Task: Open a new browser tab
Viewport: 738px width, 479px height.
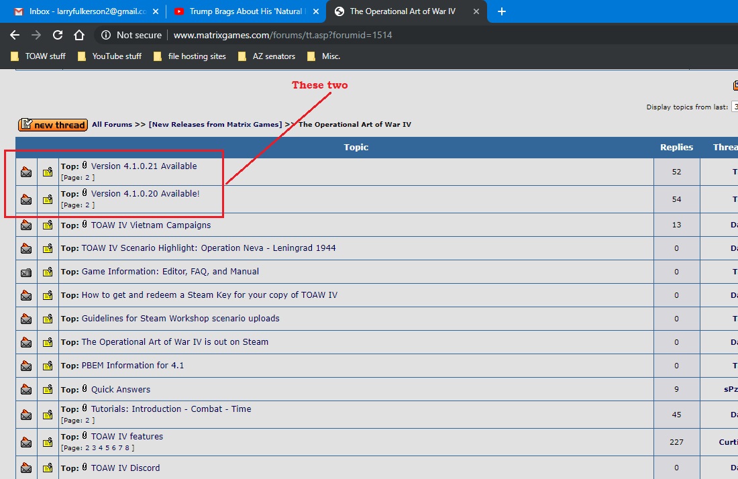Action: pyautogui.click(x=502, y=11)
